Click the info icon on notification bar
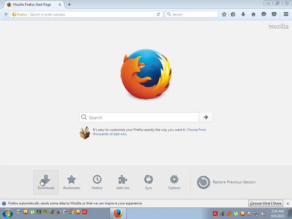Screen dimensions: 292x219 tap(4, 203)
